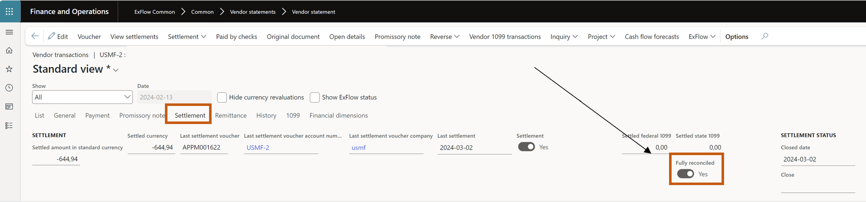
Task: Switch to the Financial dimensions tab
Action: coord(338,116)
